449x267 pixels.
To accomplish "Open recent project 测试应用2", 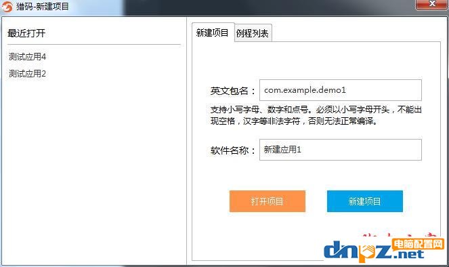I will click(28, 74).
